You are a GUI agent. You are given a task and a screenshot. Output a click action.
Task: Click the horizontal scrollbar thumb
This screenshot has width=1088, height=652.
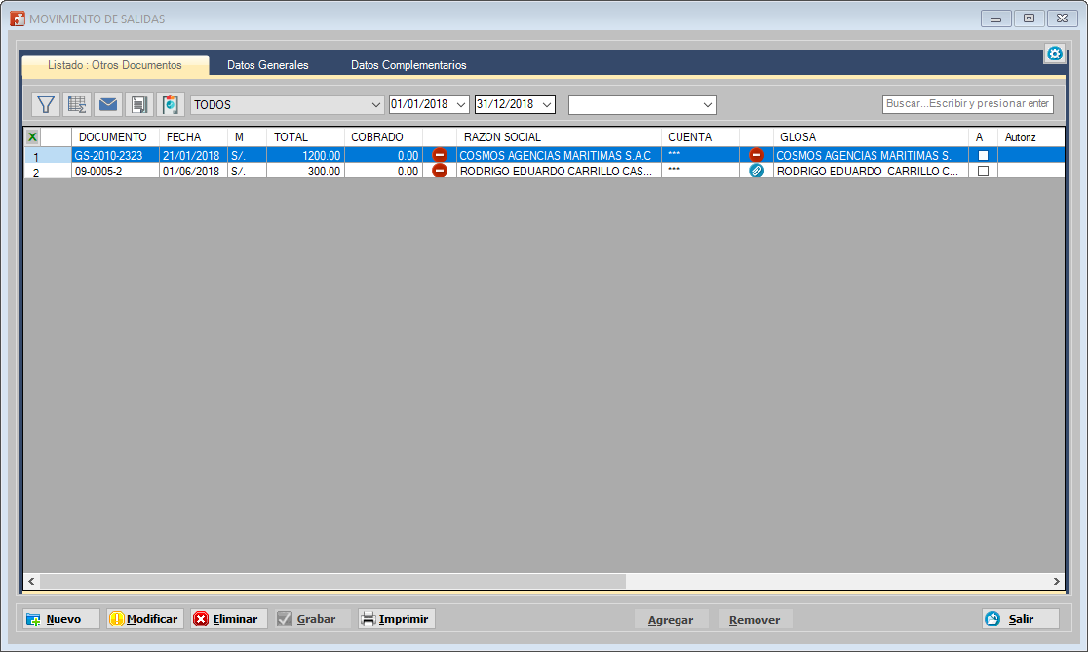(333, 581)
